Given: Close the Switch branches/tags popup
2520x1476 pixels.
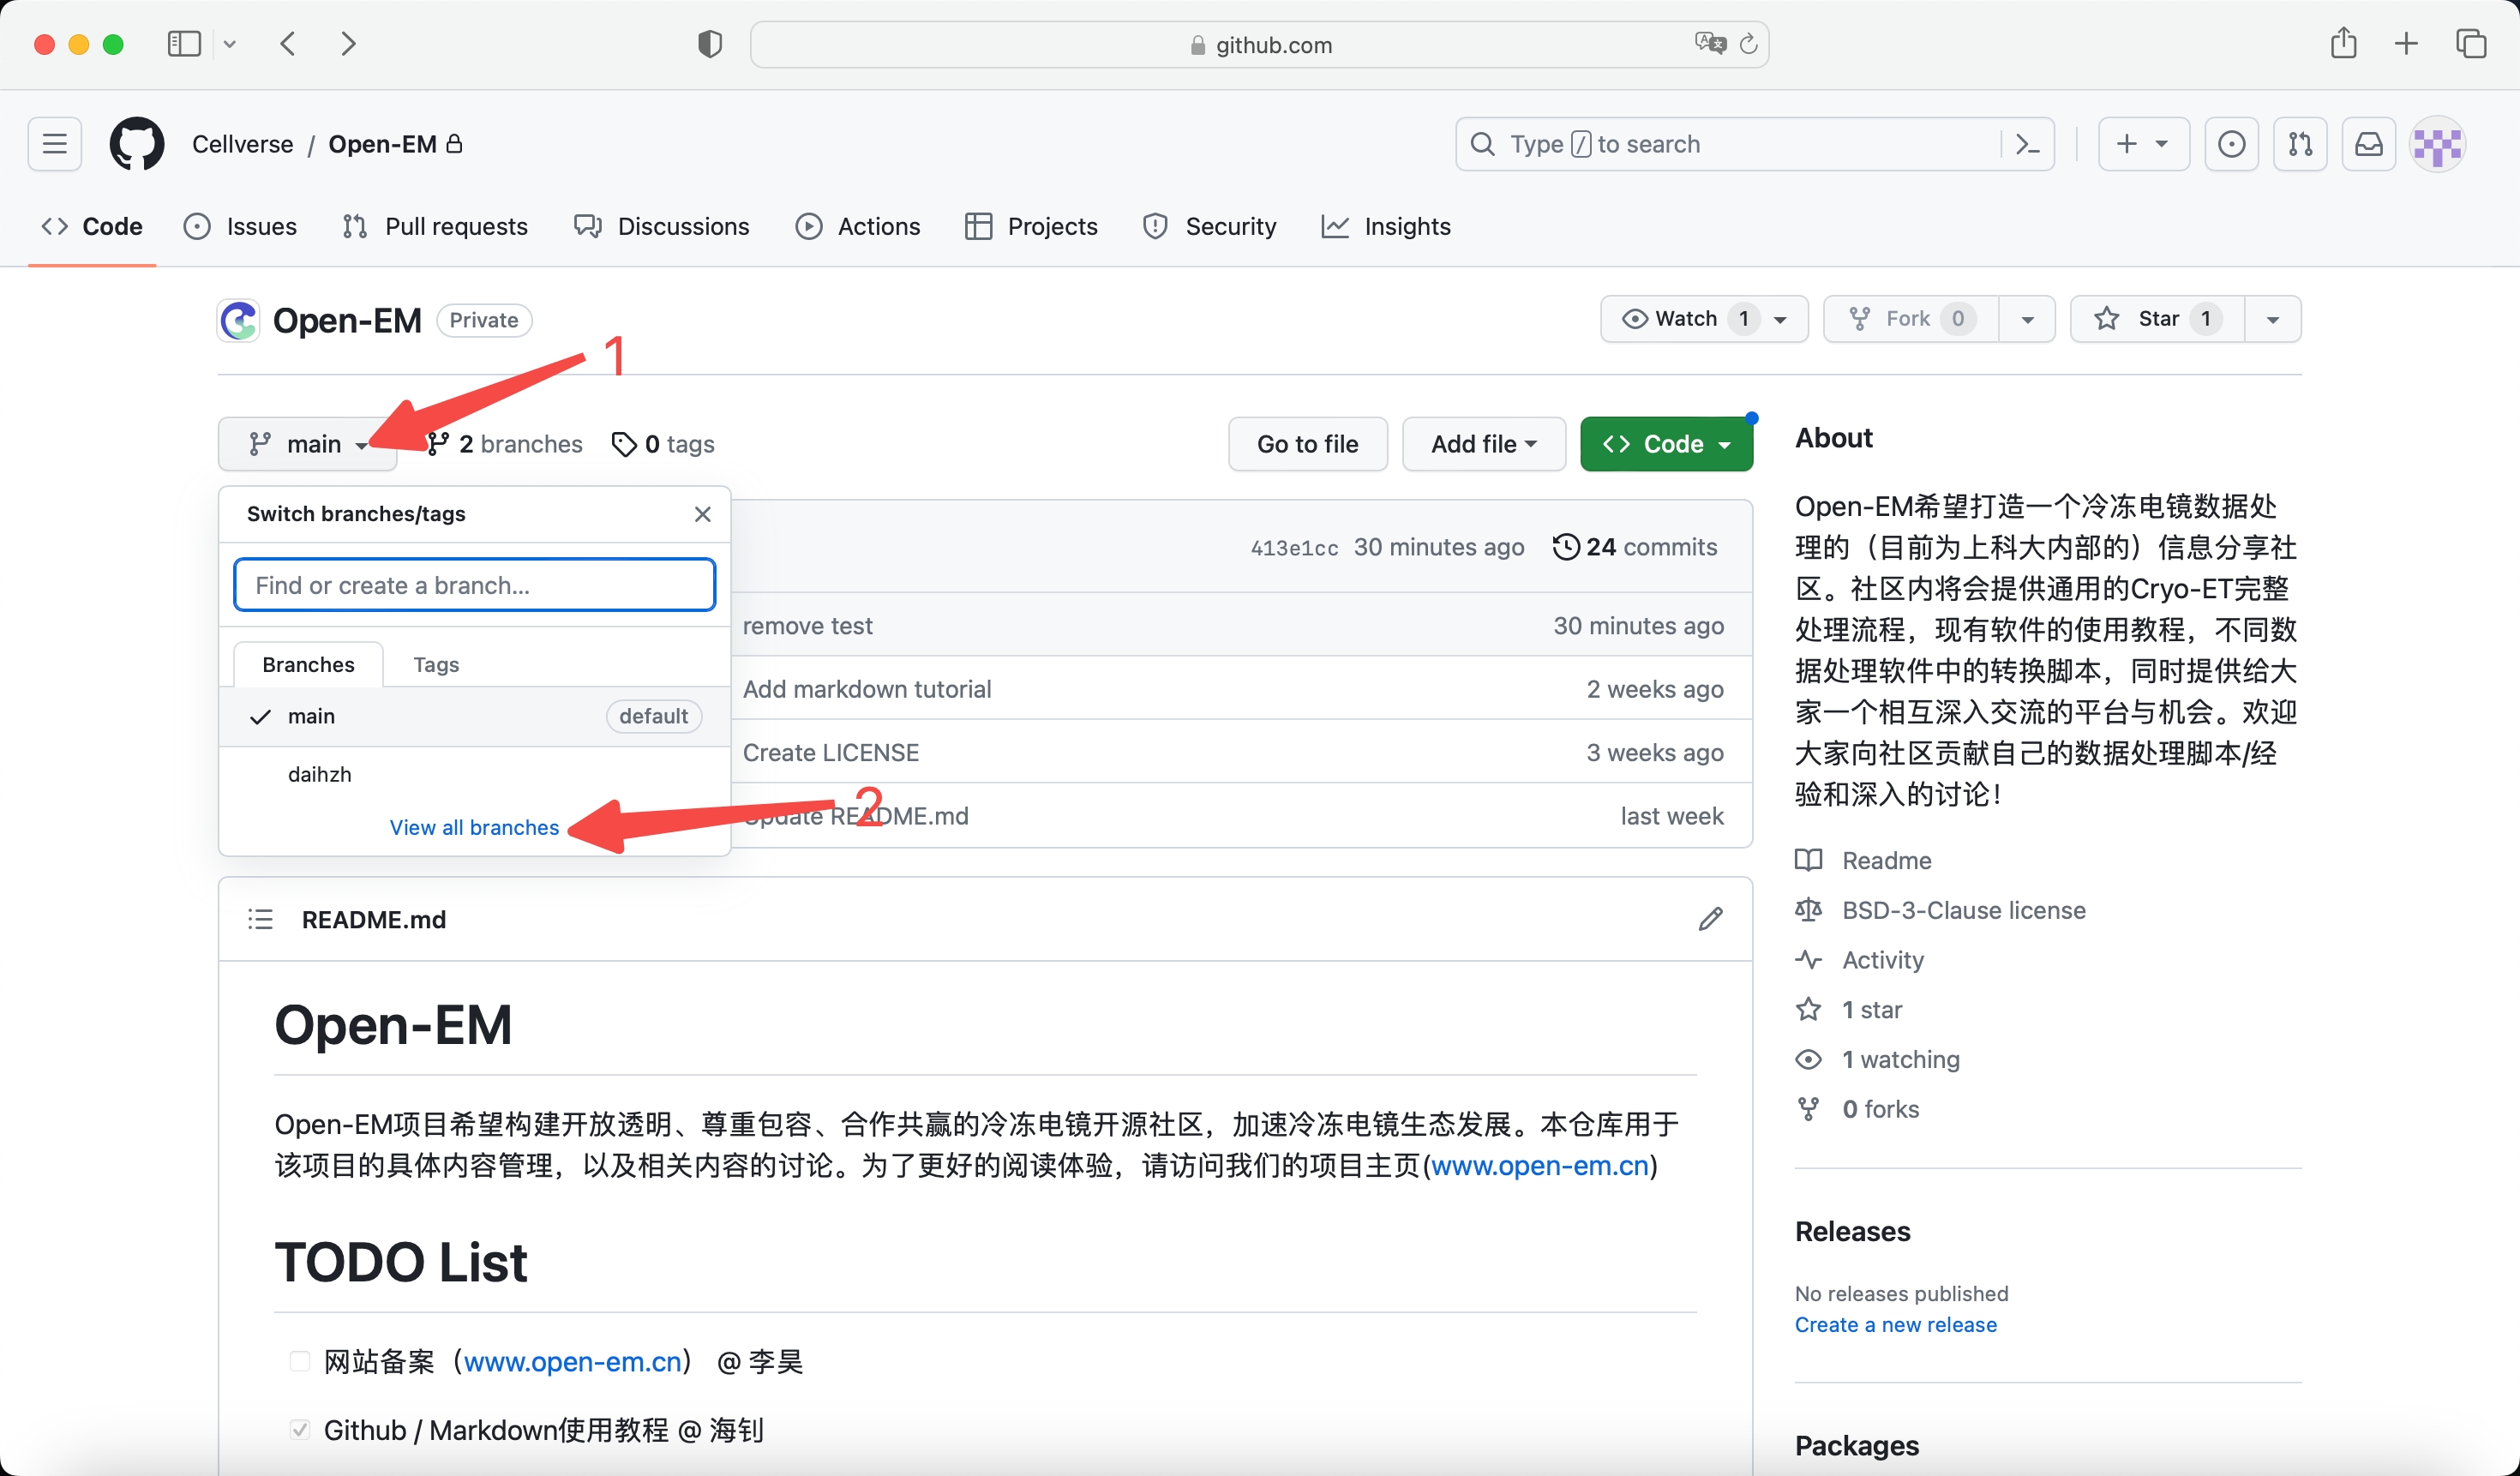Looking at the screenshot, I should [703, 514].
